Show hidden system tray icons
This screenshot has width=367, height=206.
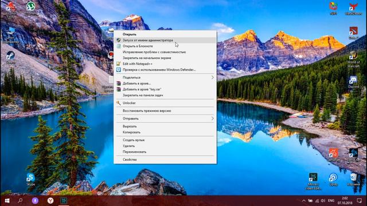point(304,201)
